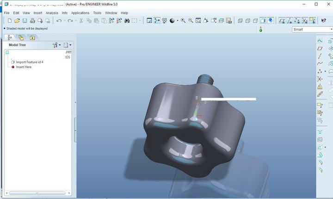Click the Print icon in toolbar

pyautogui.click(x=32, y=21)
